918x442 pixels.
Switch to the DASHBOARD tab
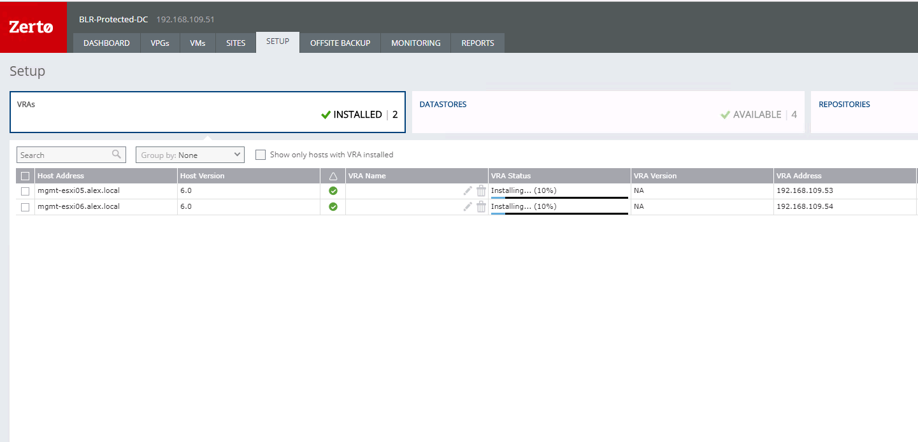(x=106, y=43)
